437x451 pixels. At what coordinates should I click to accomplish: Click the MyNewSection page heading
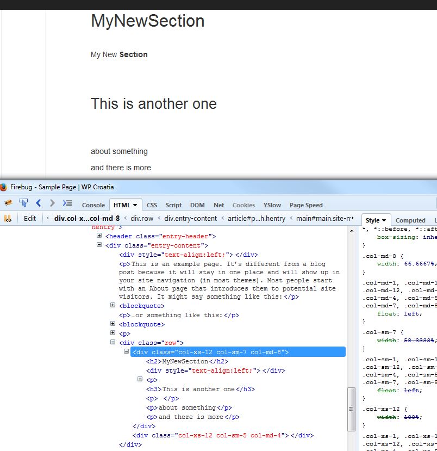click(x=148, y=21)
